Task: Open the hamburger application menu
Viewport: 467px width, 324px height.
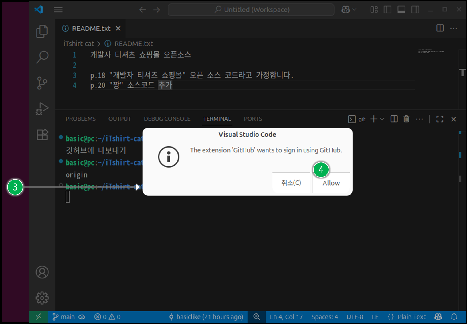Action: click(x=58, y=10)
